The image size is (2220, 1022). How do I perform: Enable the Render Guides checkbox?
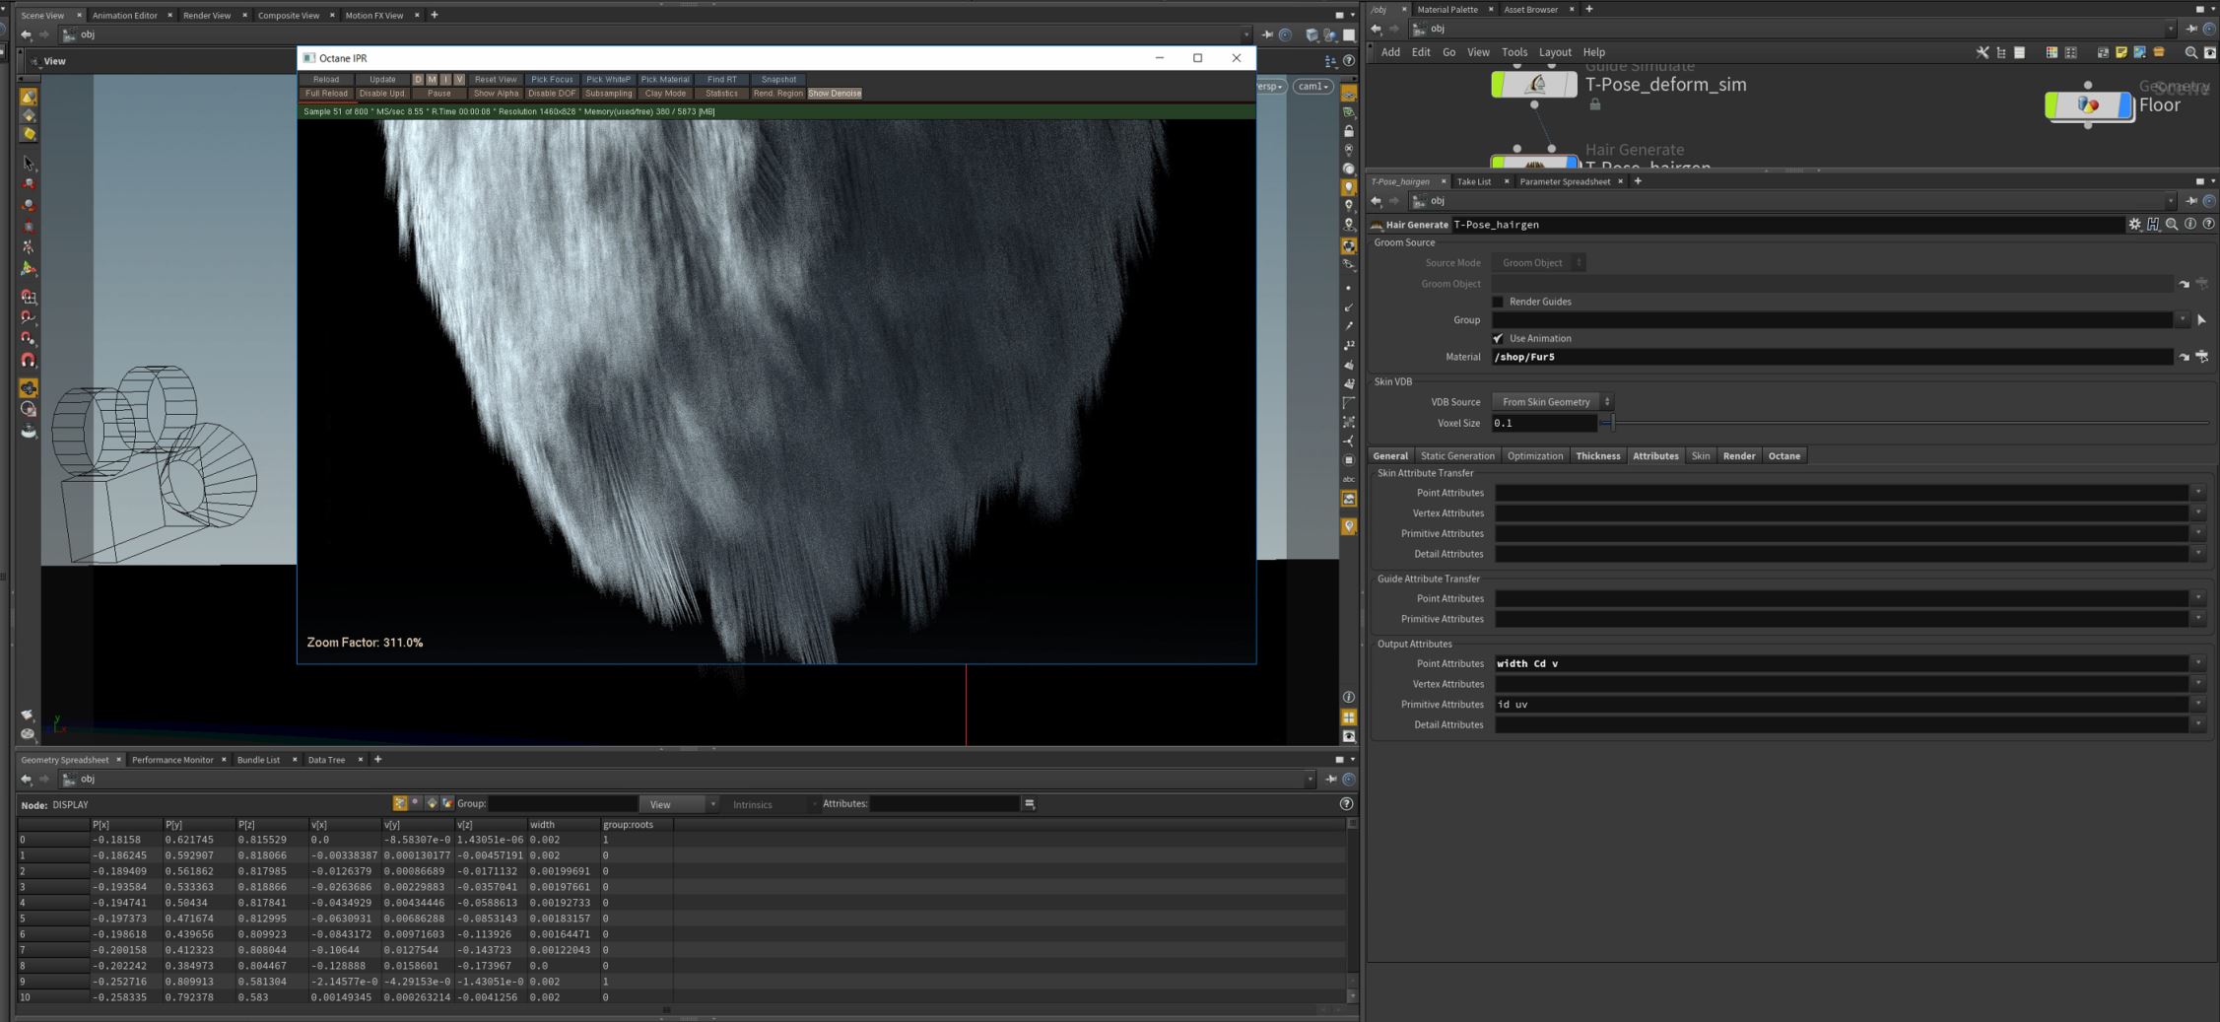pos(1498,302)
